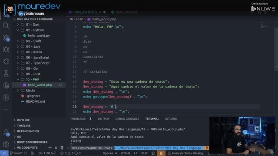Viewport: 278px width, 156px height.
Task: Collapse the 02 - Python folder
Action: click(18, 30)
